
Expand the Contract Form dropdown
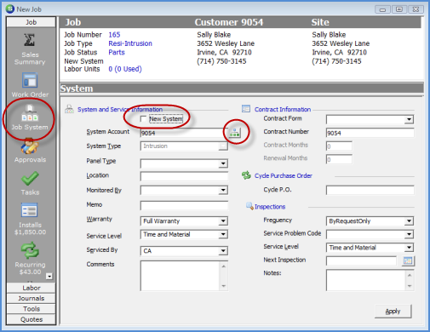(409, 119)
